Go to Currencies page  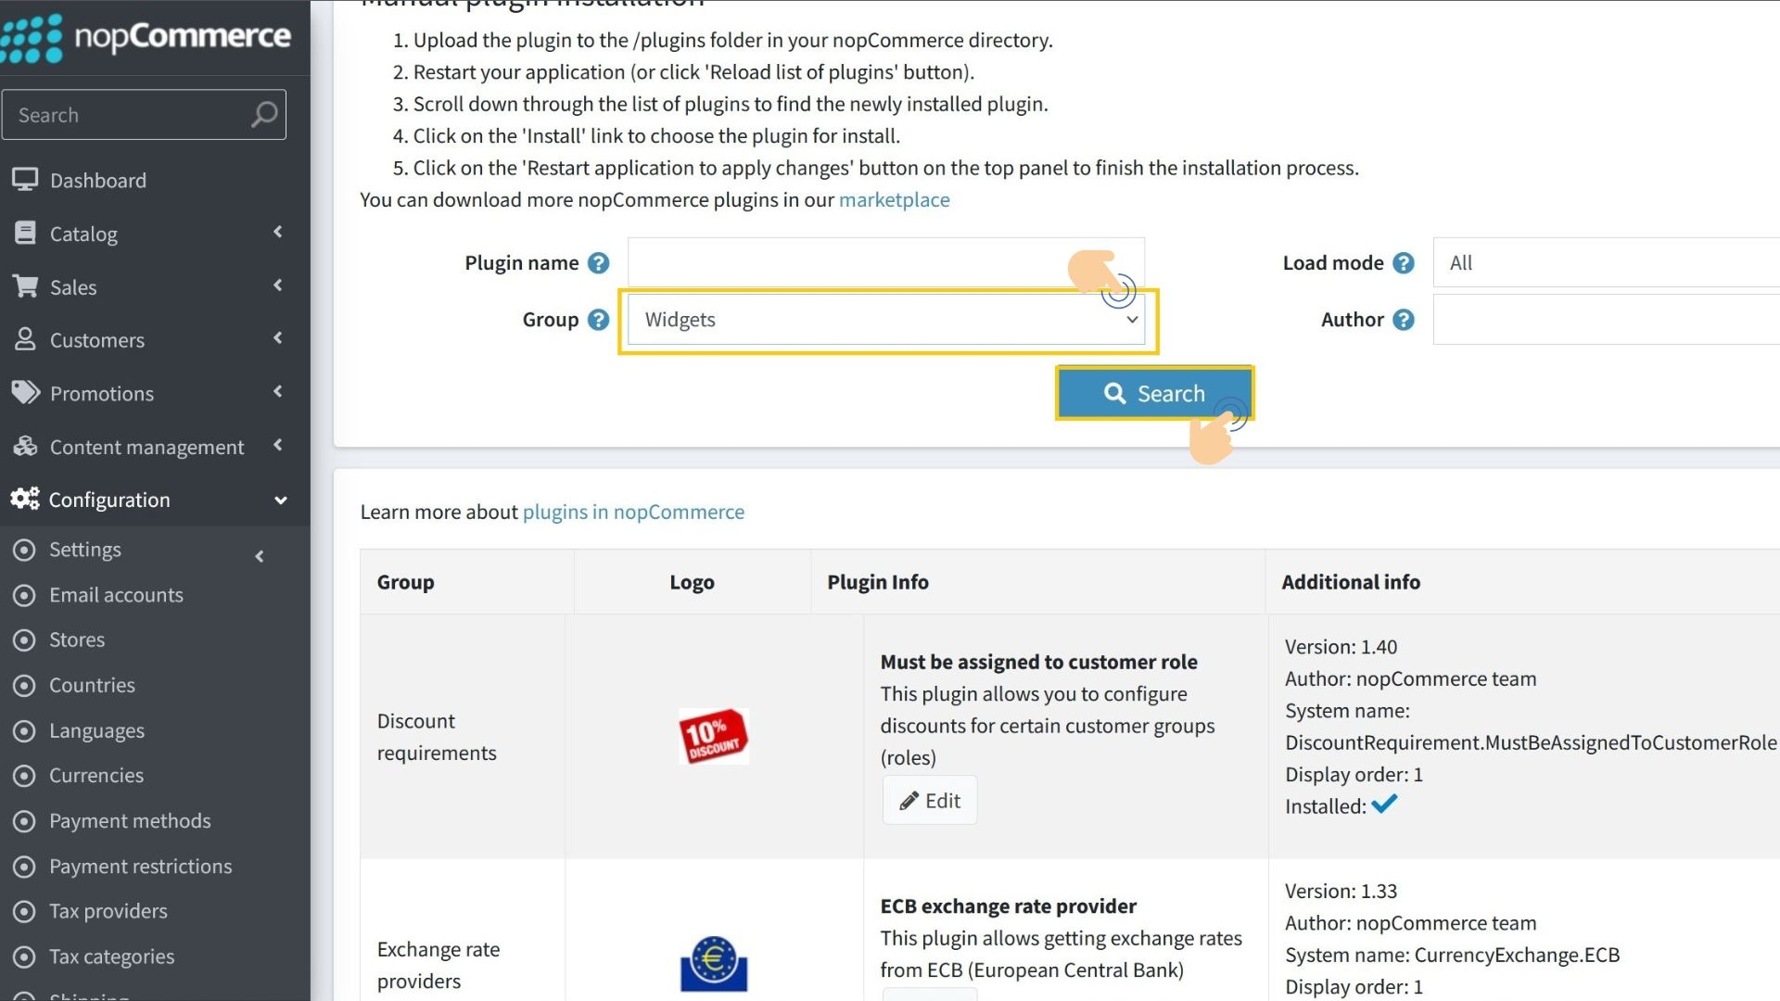(x=96, y=775)
